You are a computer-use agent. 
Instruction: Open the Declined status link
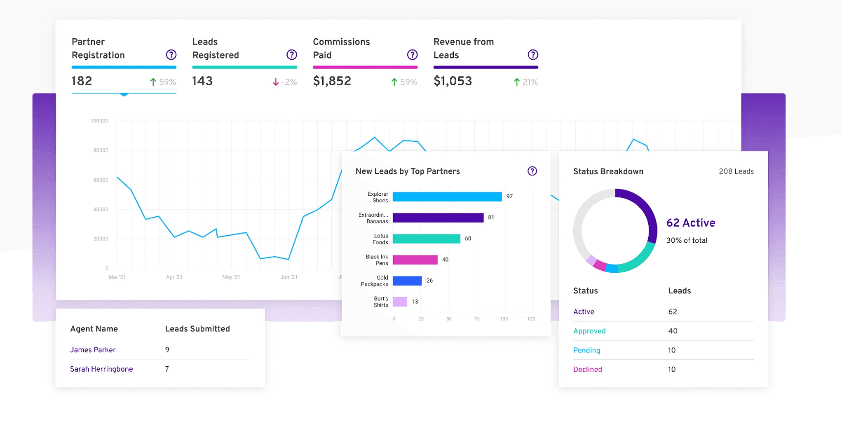pyautogui.click(x=587, y=370)
